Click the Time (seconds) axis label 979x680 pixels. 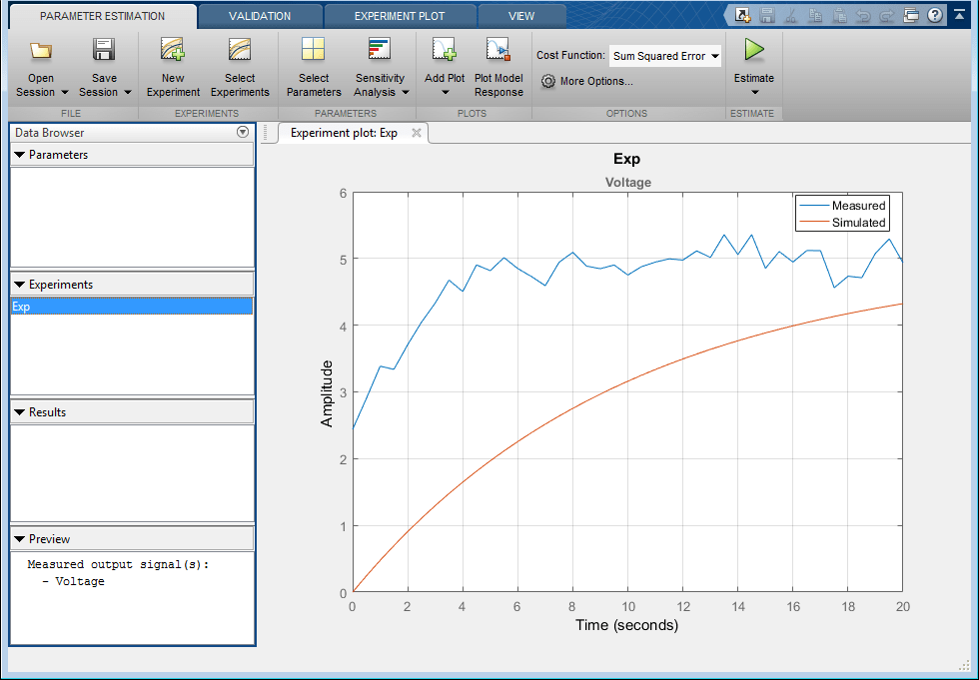[627, 625]
